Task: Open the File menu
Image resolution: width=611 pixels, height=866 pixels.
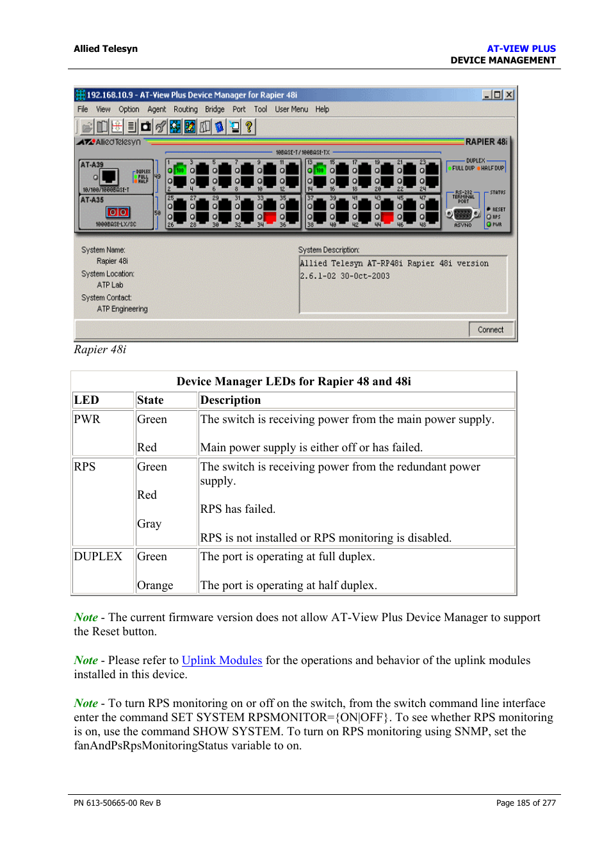Action: coord(83,110)
